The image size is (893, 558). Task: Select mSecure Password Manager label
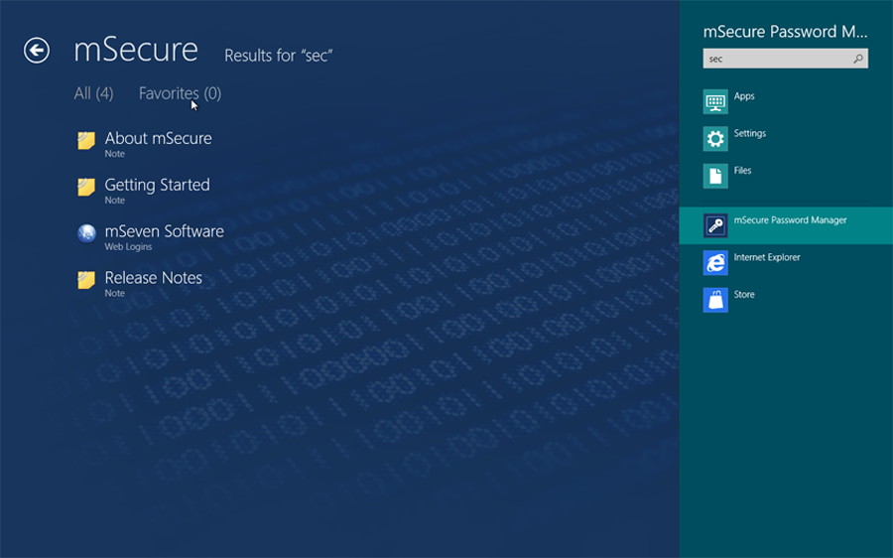coord(790,220)
